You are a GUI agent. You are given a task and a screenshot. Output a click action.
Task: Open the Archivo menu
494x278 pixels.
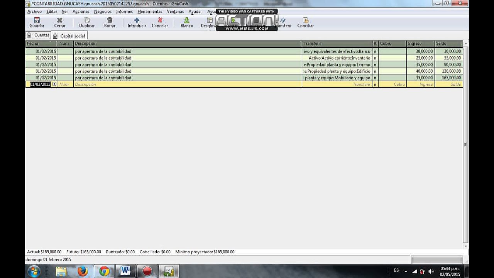tap(34, 12)
